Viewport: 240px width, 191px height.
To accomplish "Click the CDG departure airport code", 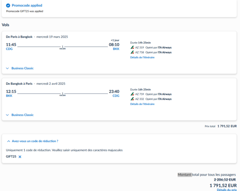I will (x=9, y=49).
